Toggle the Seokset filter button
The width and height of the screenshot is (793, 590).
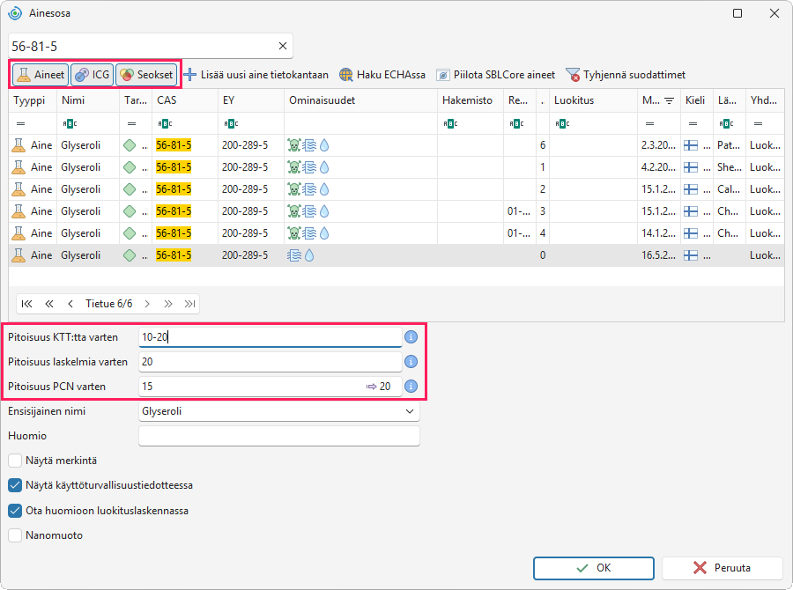point(146,75)
